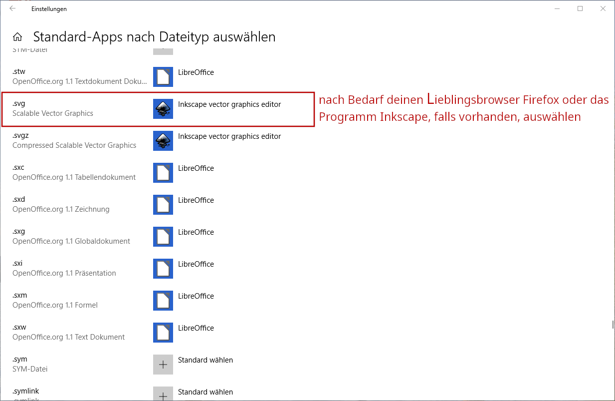Viewport: 615px width, 401px height.
Task: Click "LibreOffice" label beside .sxd
Action: coord(196,200)
